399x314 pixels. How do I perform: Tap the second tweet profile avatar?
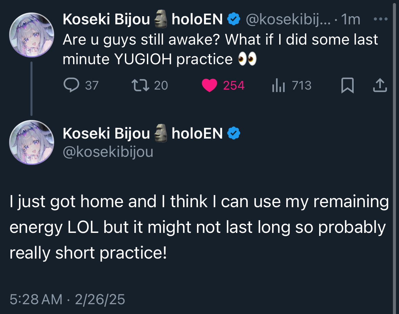coord(31,142)
